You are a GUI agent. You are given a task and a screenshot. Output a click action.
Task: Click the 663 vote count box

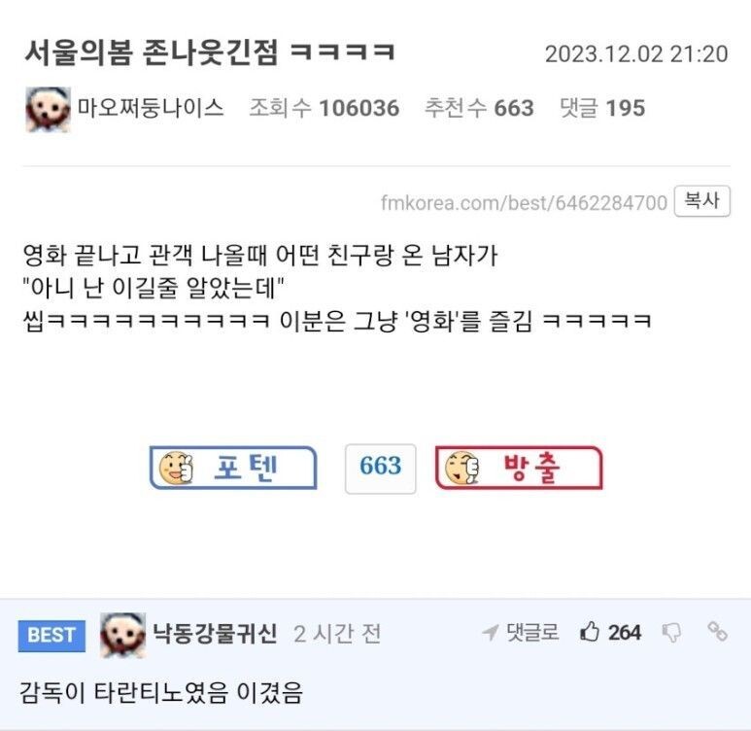click(380, 469)
